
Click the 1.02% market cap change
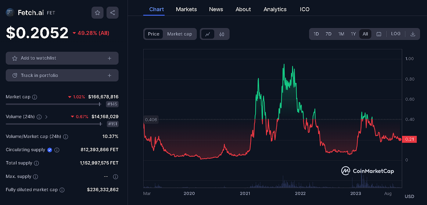click(x=79, y=97)
